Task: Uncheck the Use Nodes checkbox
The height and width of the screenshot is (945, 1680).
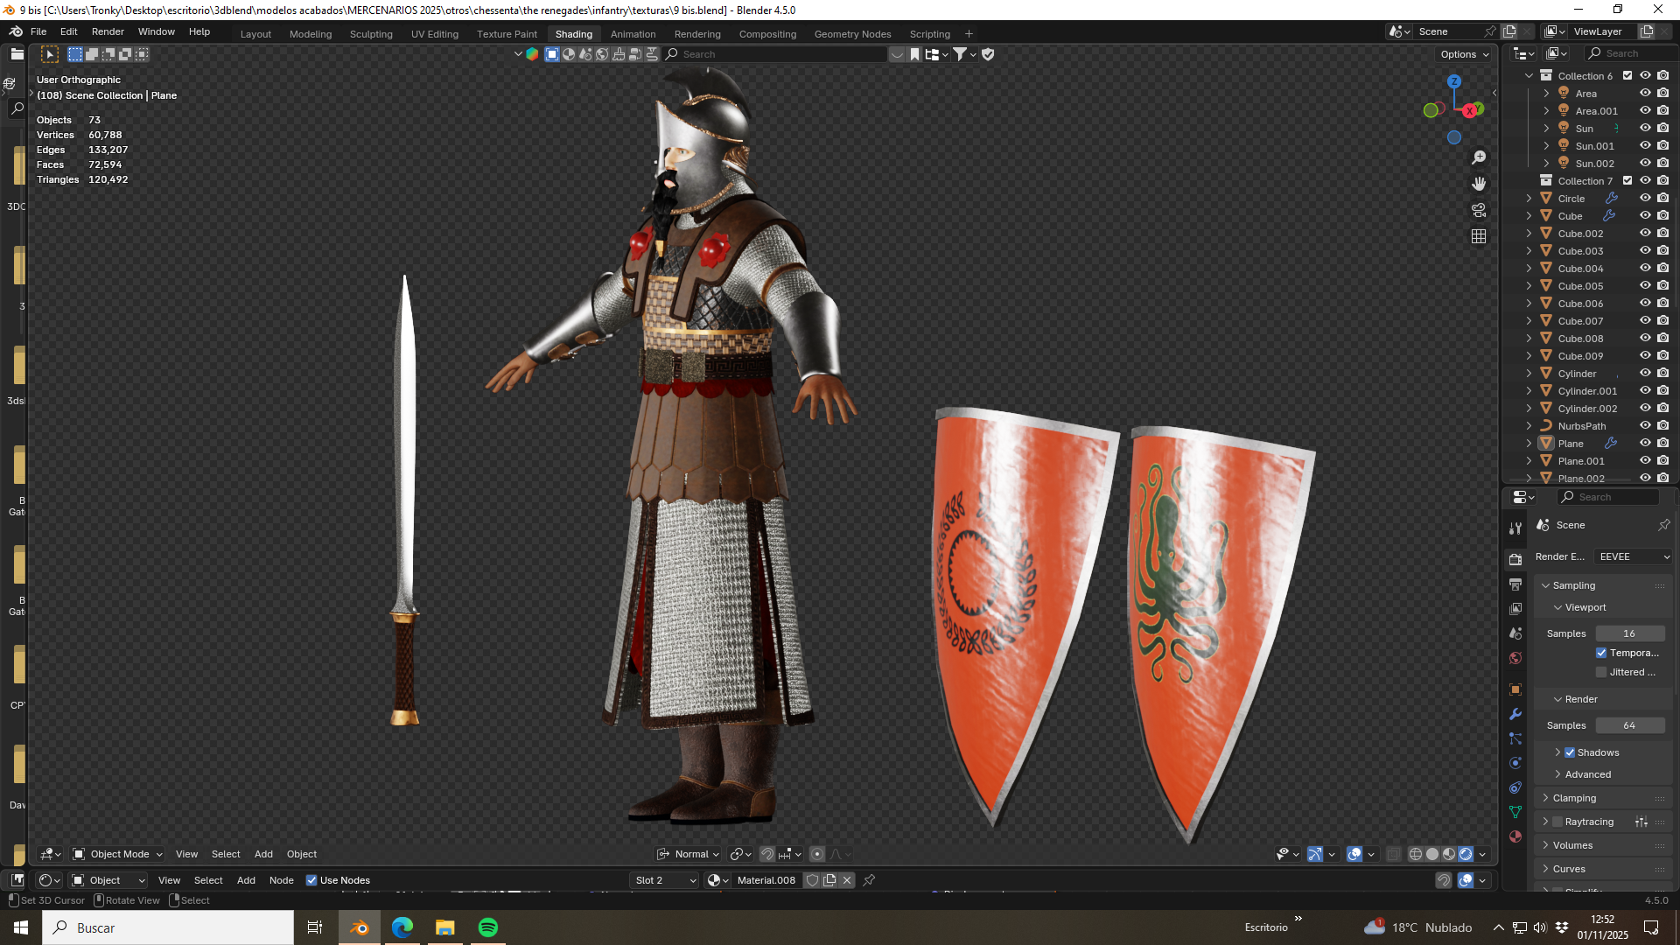Action: (x=311, y=880)
